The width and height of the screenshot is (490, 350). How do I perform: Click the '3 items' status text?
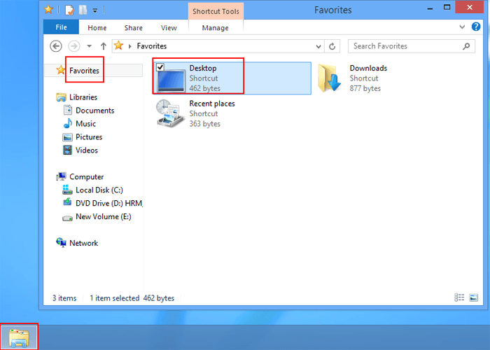coord(64,298)
